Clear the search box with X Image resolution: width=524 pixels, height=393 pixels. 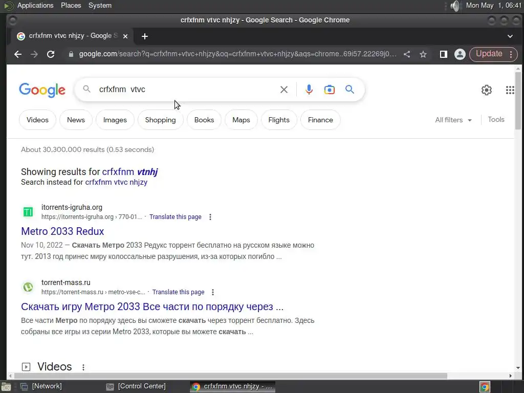pyautogui.click(x=283, y=90)
